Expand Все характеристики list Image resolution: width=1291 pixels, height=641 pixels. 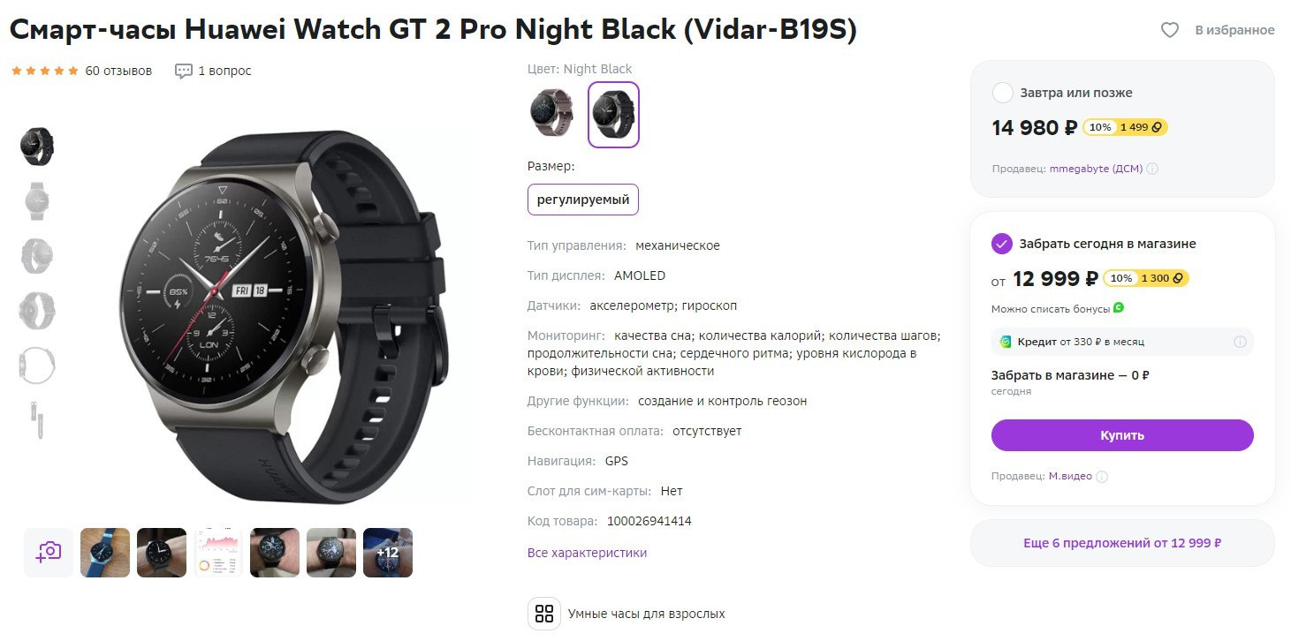point(587,553)
